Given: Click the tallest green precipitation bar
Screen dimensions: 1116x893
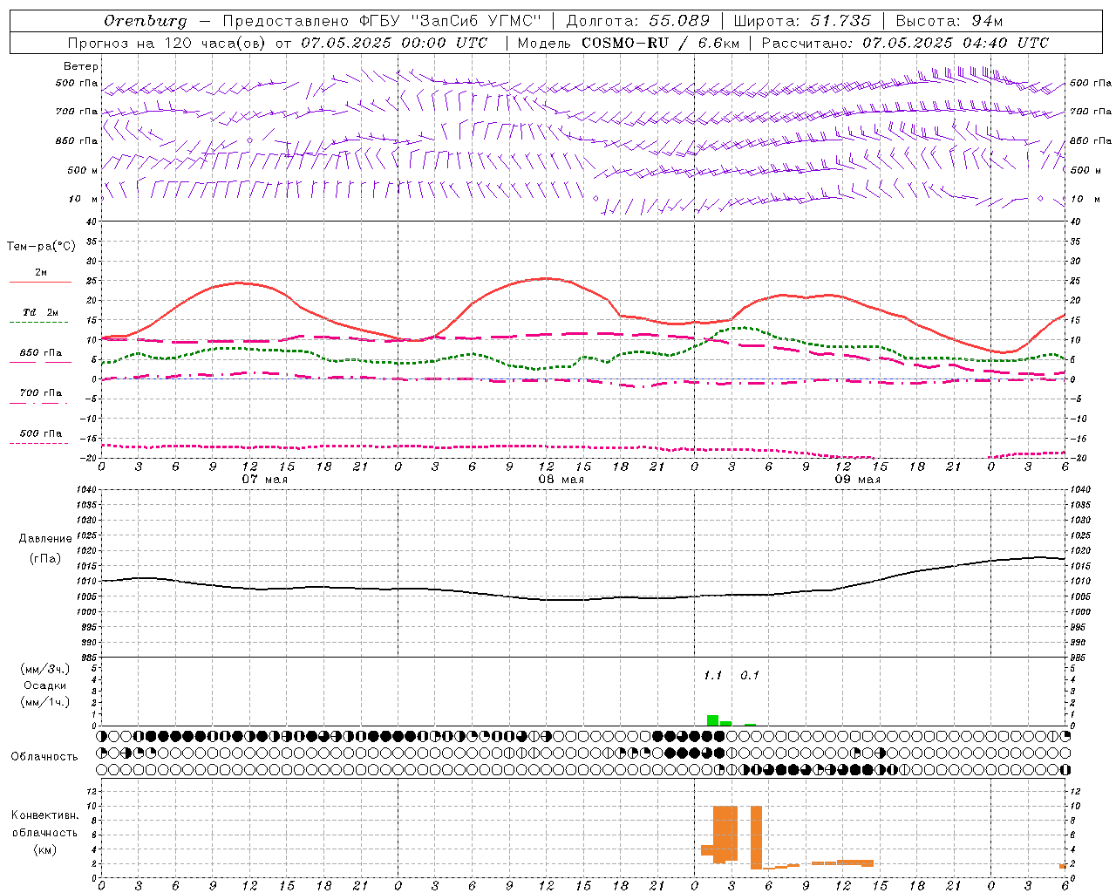Looking at the screenshot, I should (712, 720).
